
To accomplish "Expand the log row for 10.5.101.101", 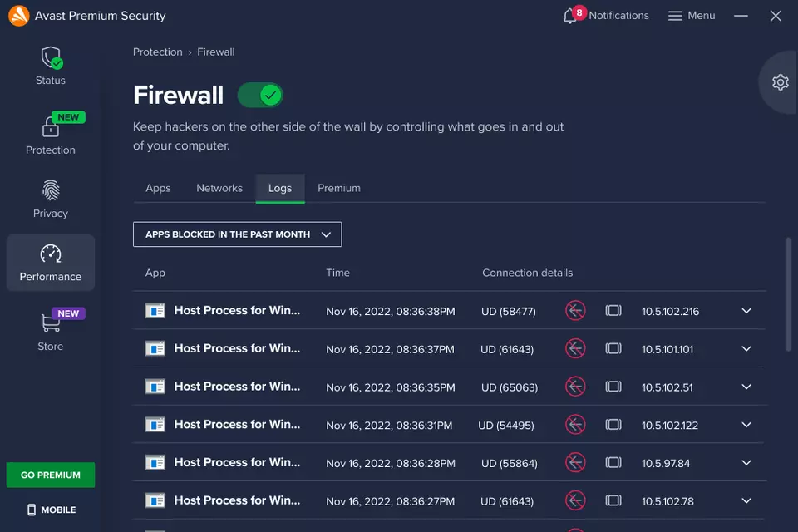I will 746,349.
